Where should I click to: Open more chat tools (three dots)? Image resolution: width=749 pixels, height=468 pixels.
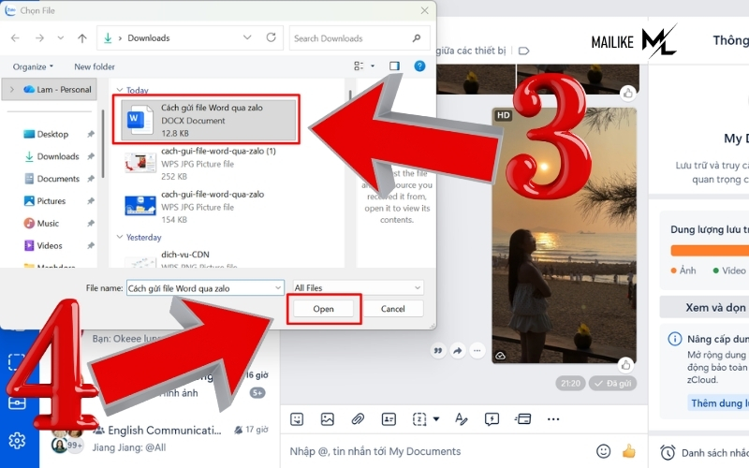[553, 419]
